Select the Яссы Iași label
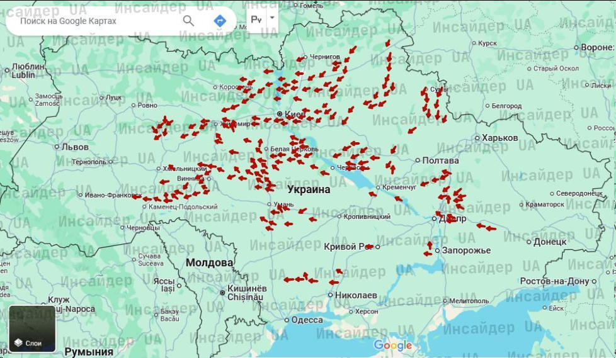The image size is (616, 358). click(x=164, y=285)
